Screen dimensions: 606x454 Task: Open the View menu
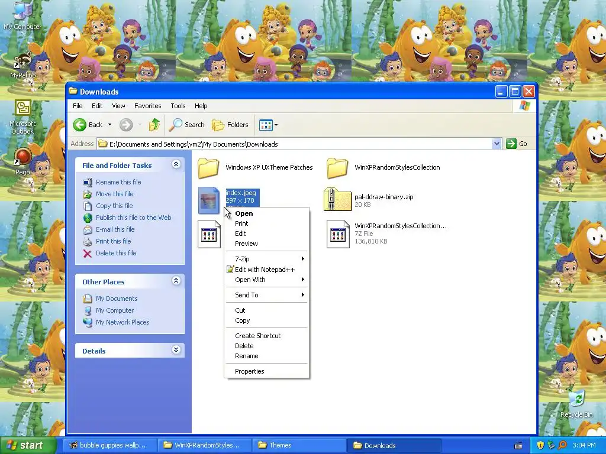[118, 106]
